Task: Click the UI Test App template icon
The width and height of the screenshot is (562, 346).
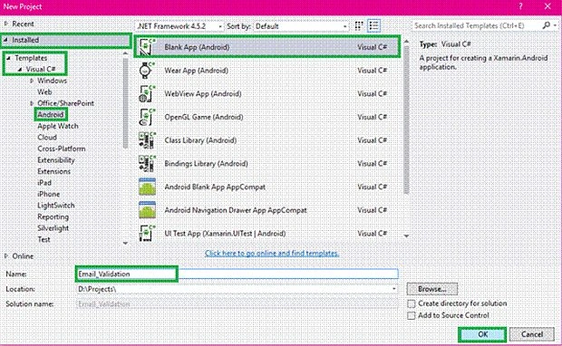Action: pos(147,233)
